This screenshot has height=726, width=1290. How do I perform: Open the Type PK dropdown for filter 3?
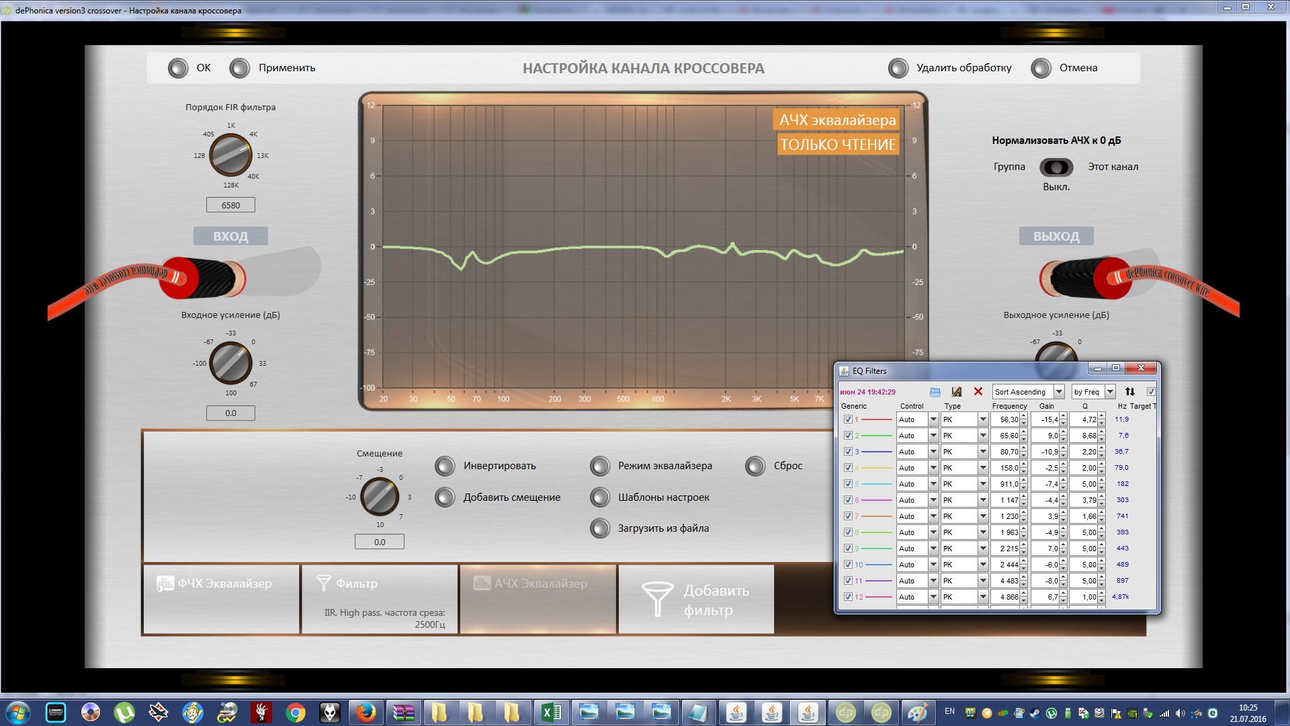coord(983,452)
